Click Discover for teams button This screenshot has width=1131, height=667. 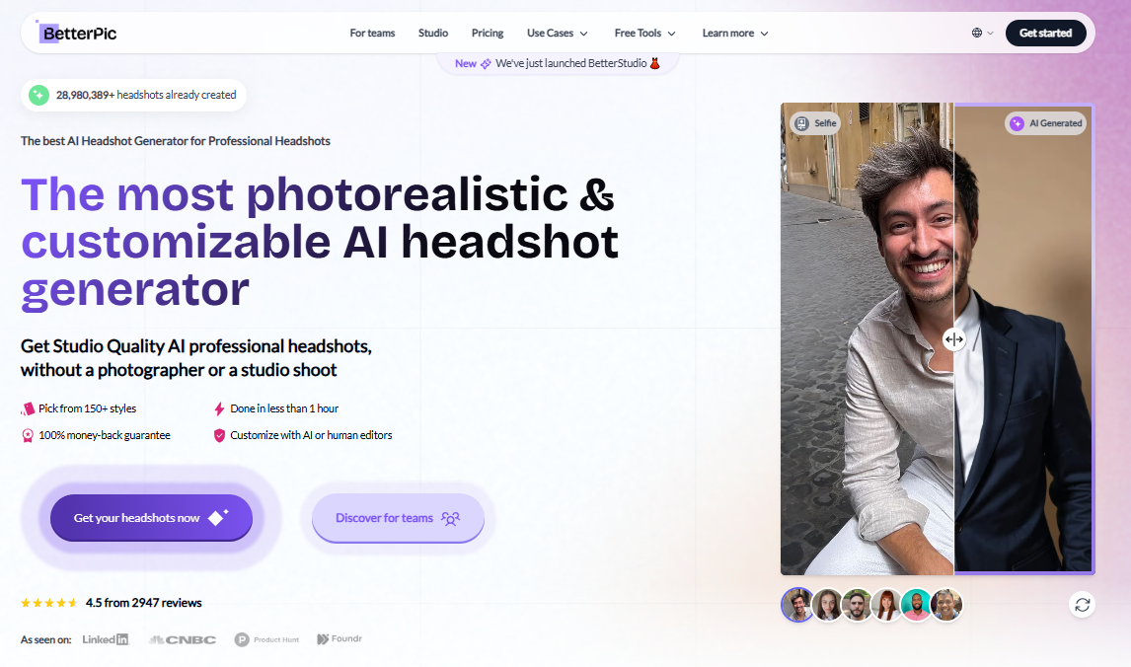point(398,518)
